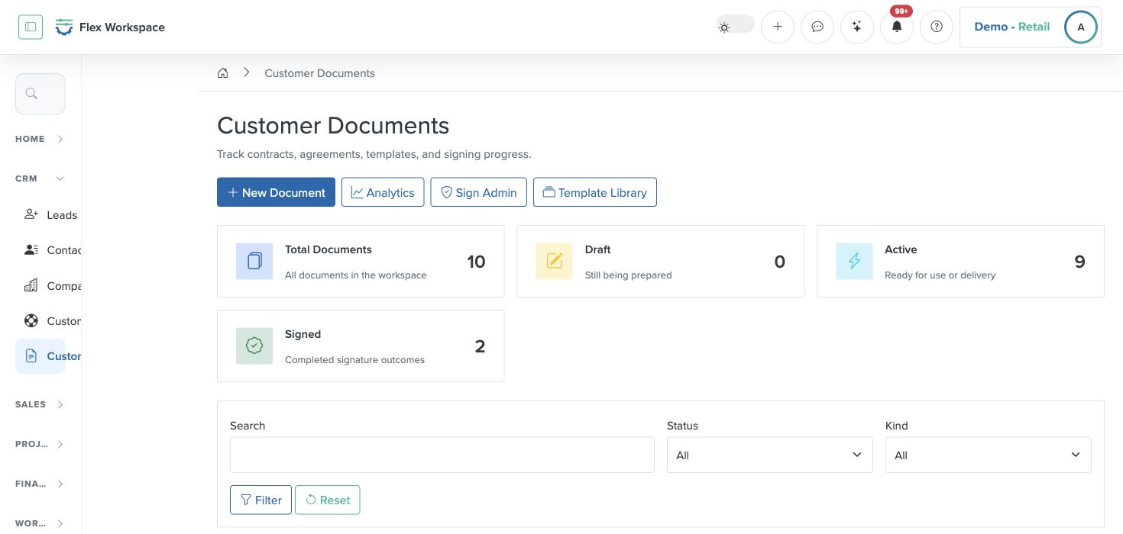Open Companies in the sidebar
This screenshot has width=1123, height=534.
point(52,286)
